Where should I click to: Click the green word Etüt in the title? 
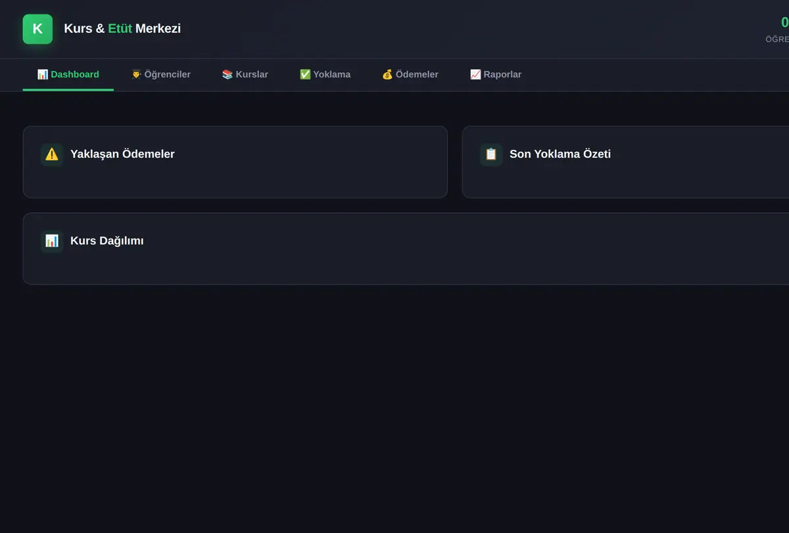tap(120, 29)
